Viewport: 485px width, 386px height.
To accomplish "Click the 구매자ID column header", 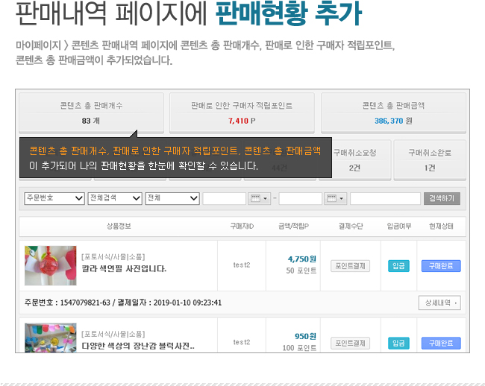I will point(242,227).
